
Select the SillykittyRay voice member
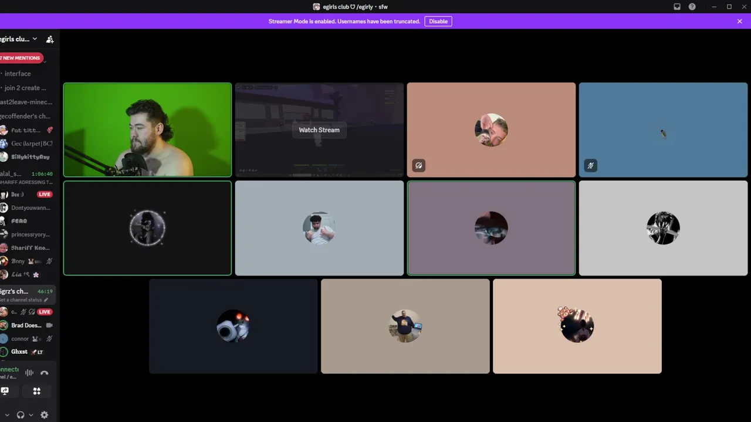(28, 157)
